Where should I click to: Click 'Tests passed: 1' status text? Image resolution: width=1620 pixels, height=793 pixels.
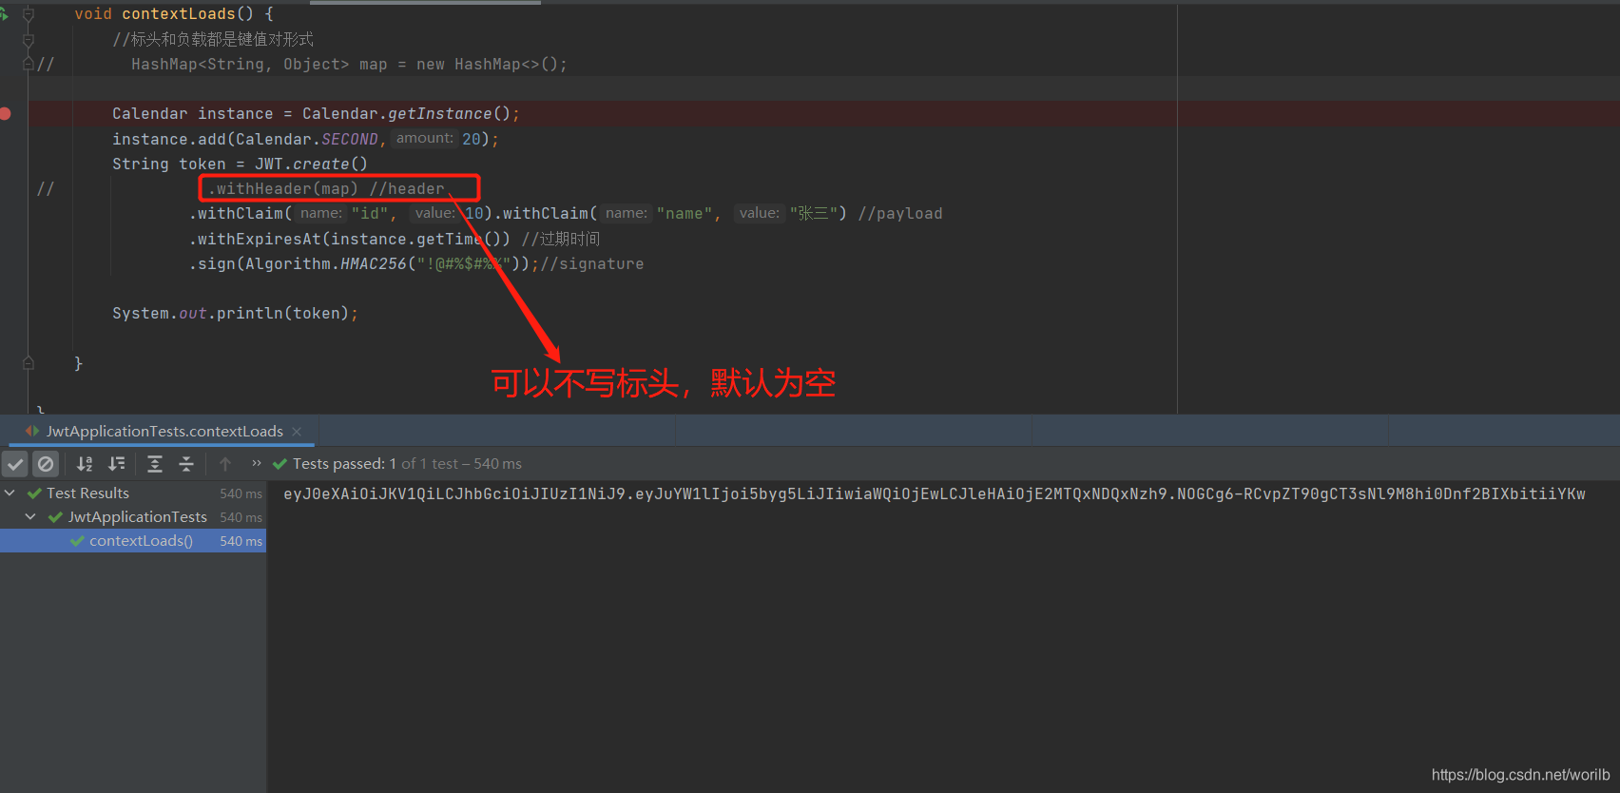344,464
